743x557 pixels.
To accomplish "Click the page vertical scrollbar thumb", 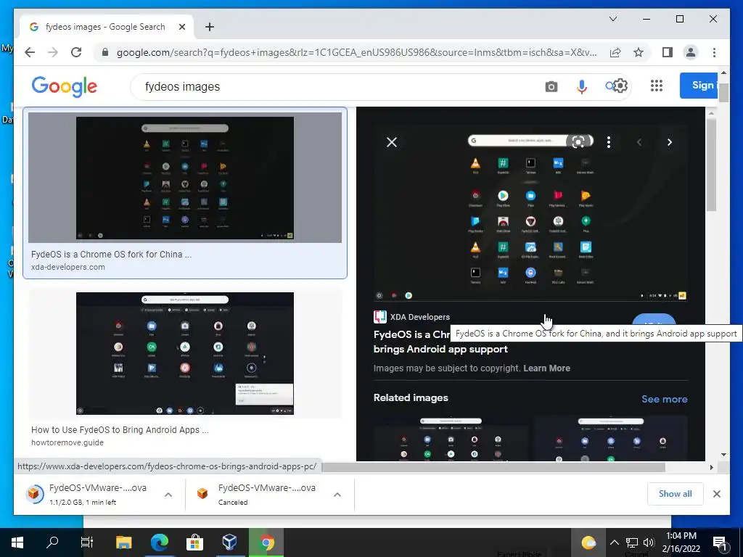I will [x=723, y=93].
